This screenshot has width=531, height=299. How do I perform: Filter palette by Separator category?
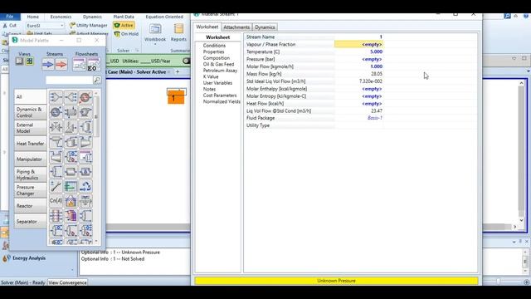click(x=30, y=222)
